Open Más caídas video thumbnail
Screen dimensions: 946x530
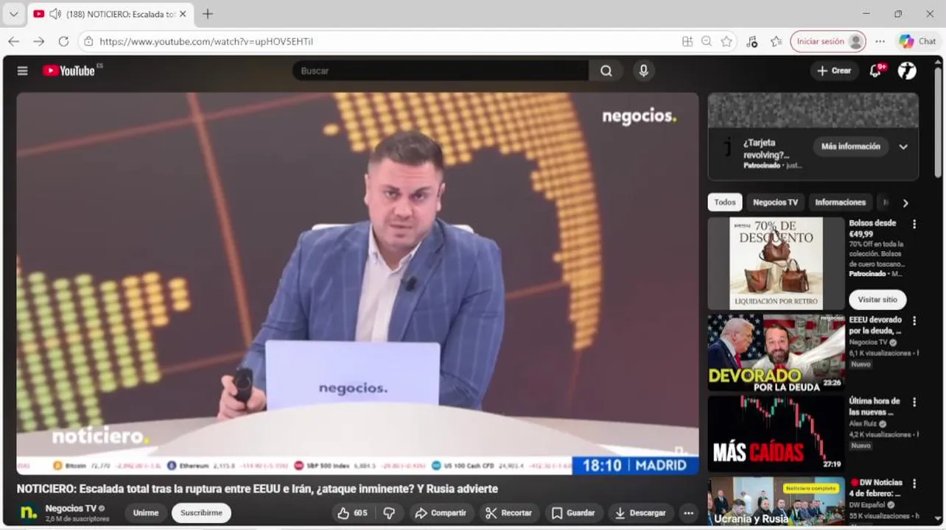pyautogui.click(x=777, y=434)
